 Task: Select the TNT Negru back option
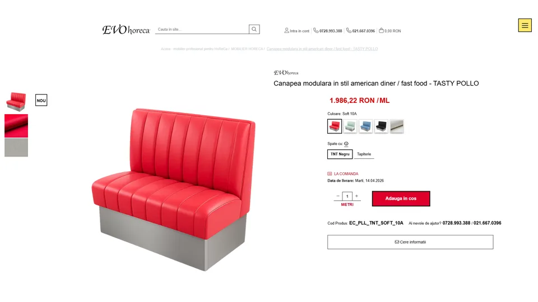click(340, 154)
